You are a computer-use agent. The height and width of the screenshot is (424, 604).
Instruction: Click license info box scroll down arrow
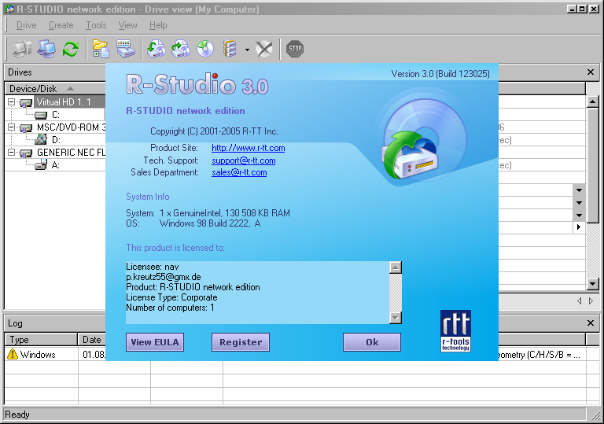tap(396, 317)
